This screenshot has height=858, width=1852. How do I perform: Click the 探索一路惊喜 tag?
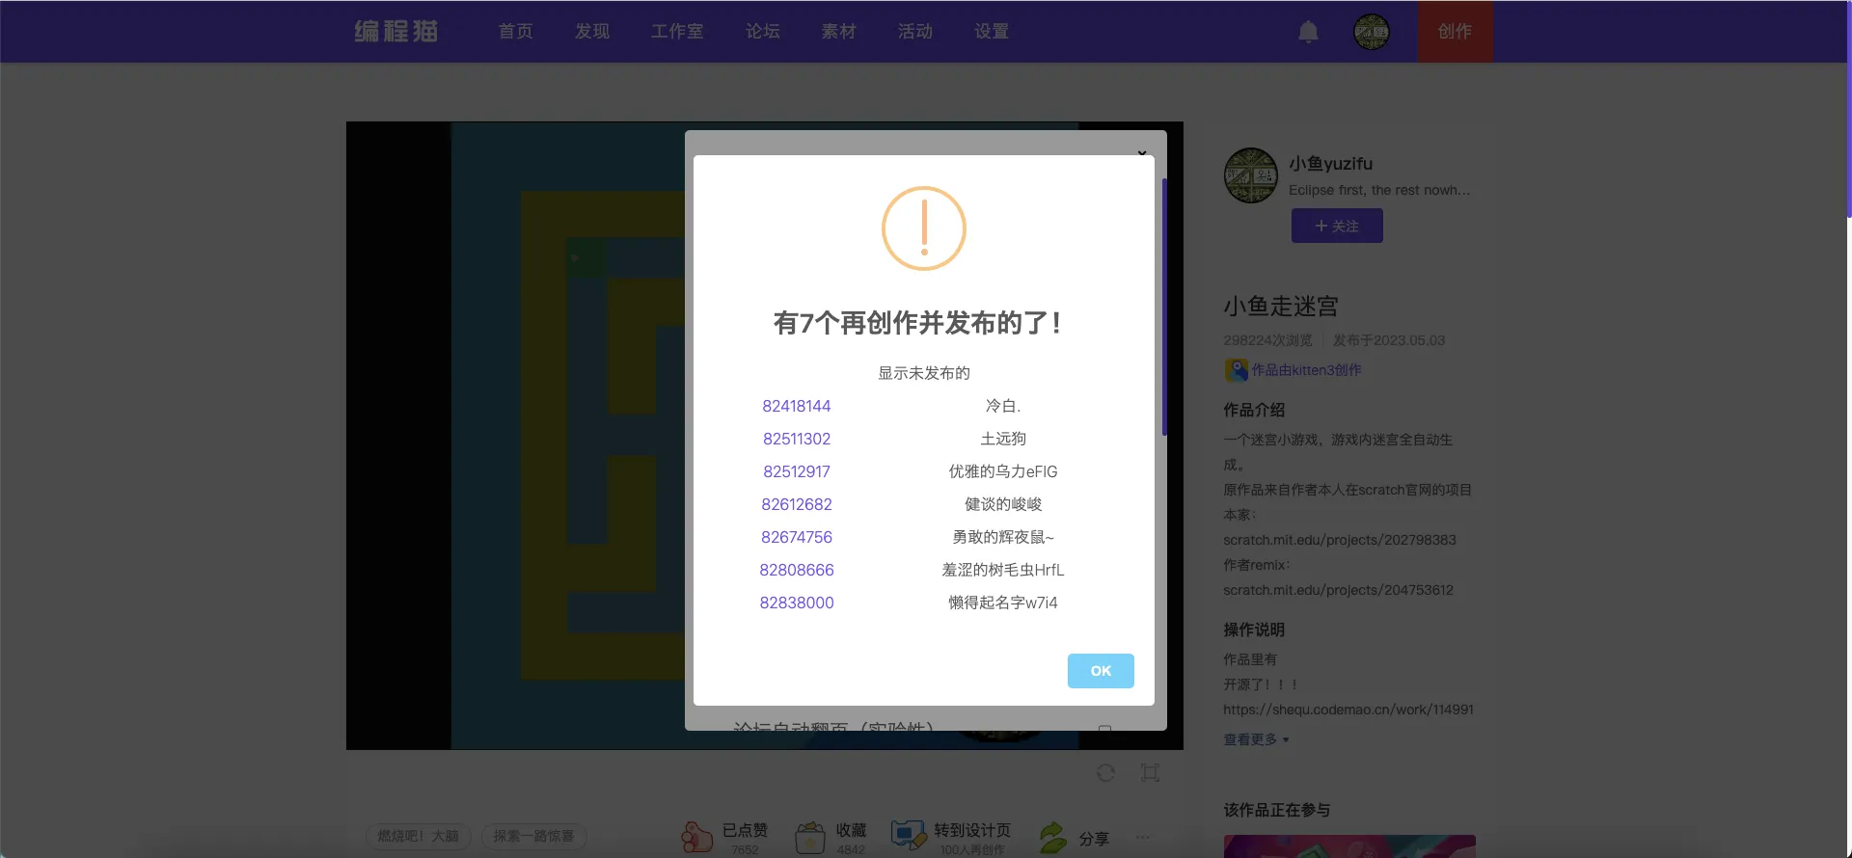click(533, 836)
